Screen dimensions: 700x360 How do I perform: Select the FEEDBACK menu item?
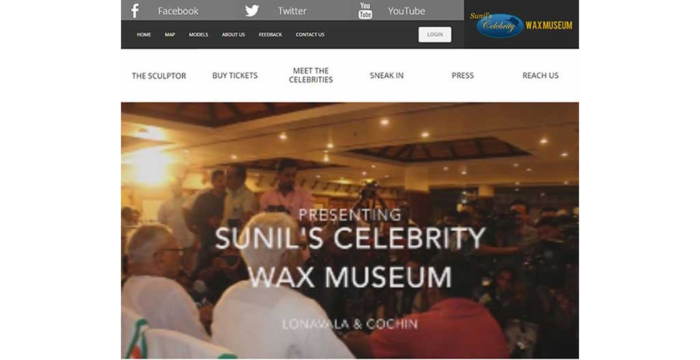(x=270, y=35)
